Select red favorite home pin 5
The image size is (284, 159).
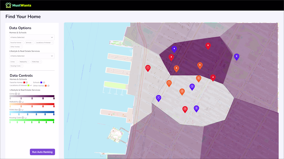point(208,46)
